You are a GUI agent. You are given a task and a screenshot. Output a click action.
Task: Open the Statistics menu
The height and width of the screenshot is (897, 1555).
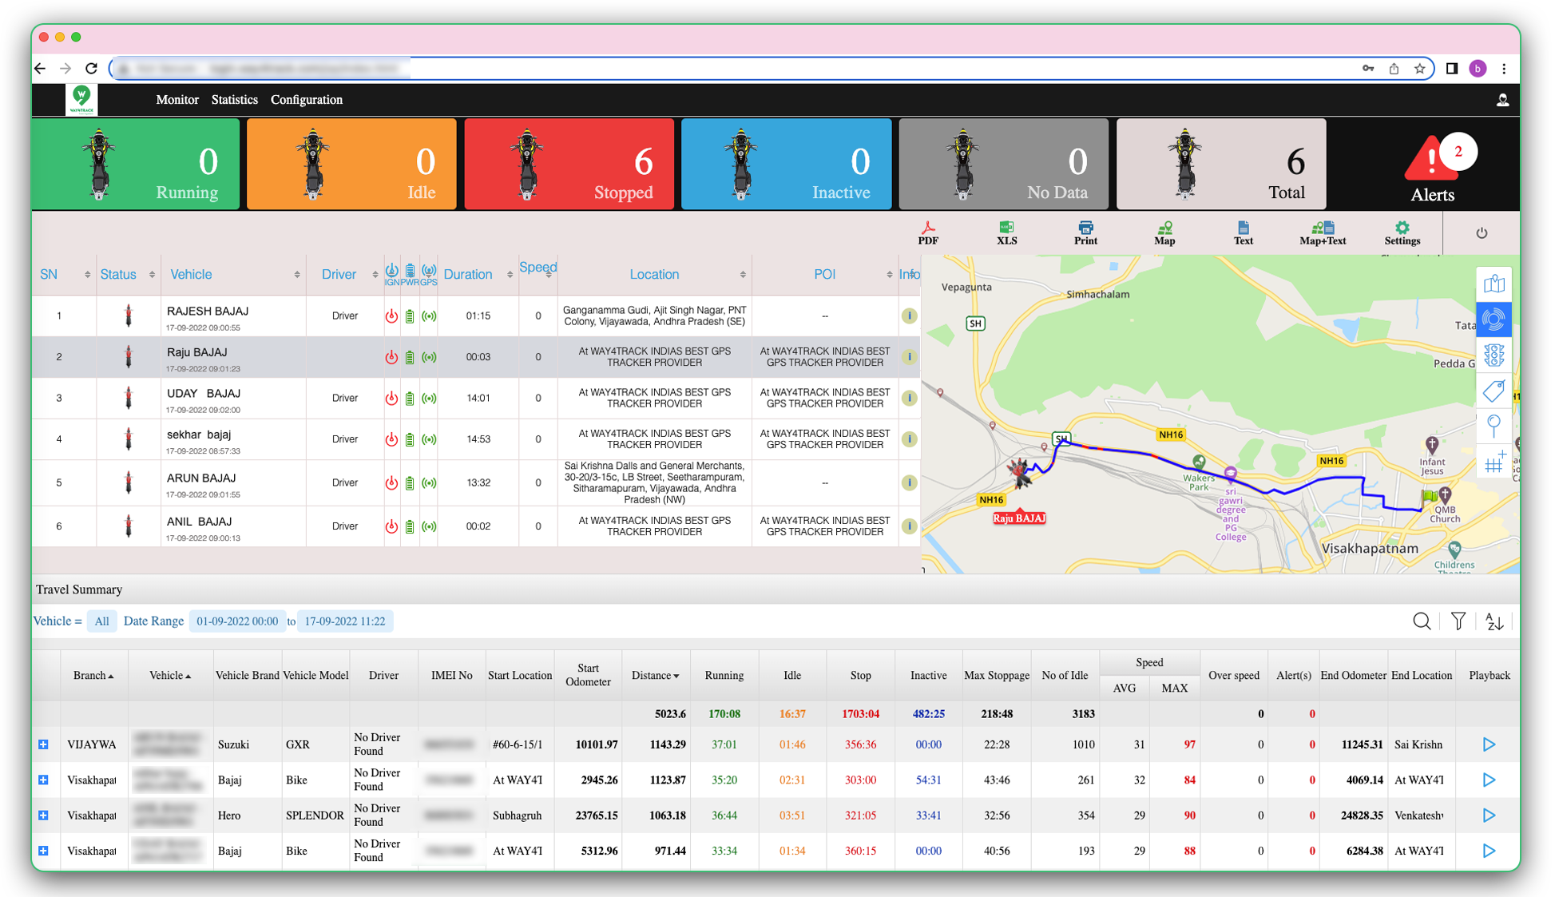tap(234, 100)
